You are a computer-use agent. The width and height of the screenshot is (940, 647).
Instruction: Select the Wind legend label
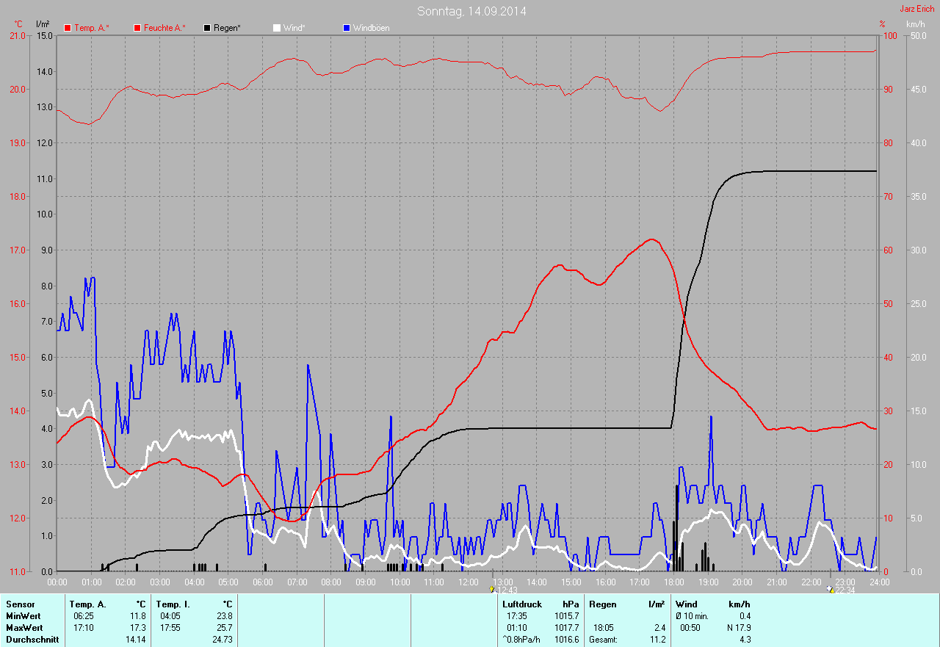(x=294, y=28)
